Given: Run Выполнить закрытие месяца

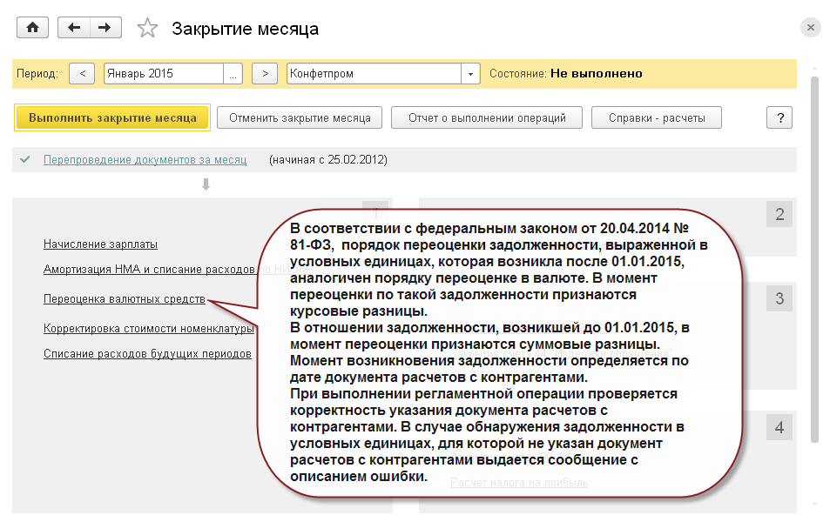Looking at the screenshot, I should 112,117.
